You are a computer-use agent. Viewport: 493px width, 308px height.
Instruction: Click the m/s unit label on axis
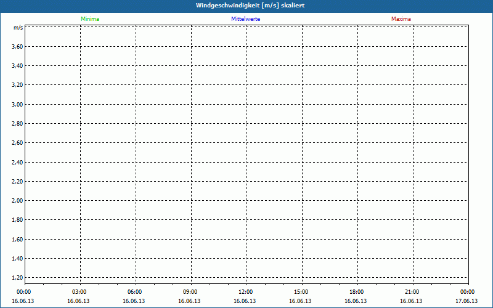tap(18, 28)
